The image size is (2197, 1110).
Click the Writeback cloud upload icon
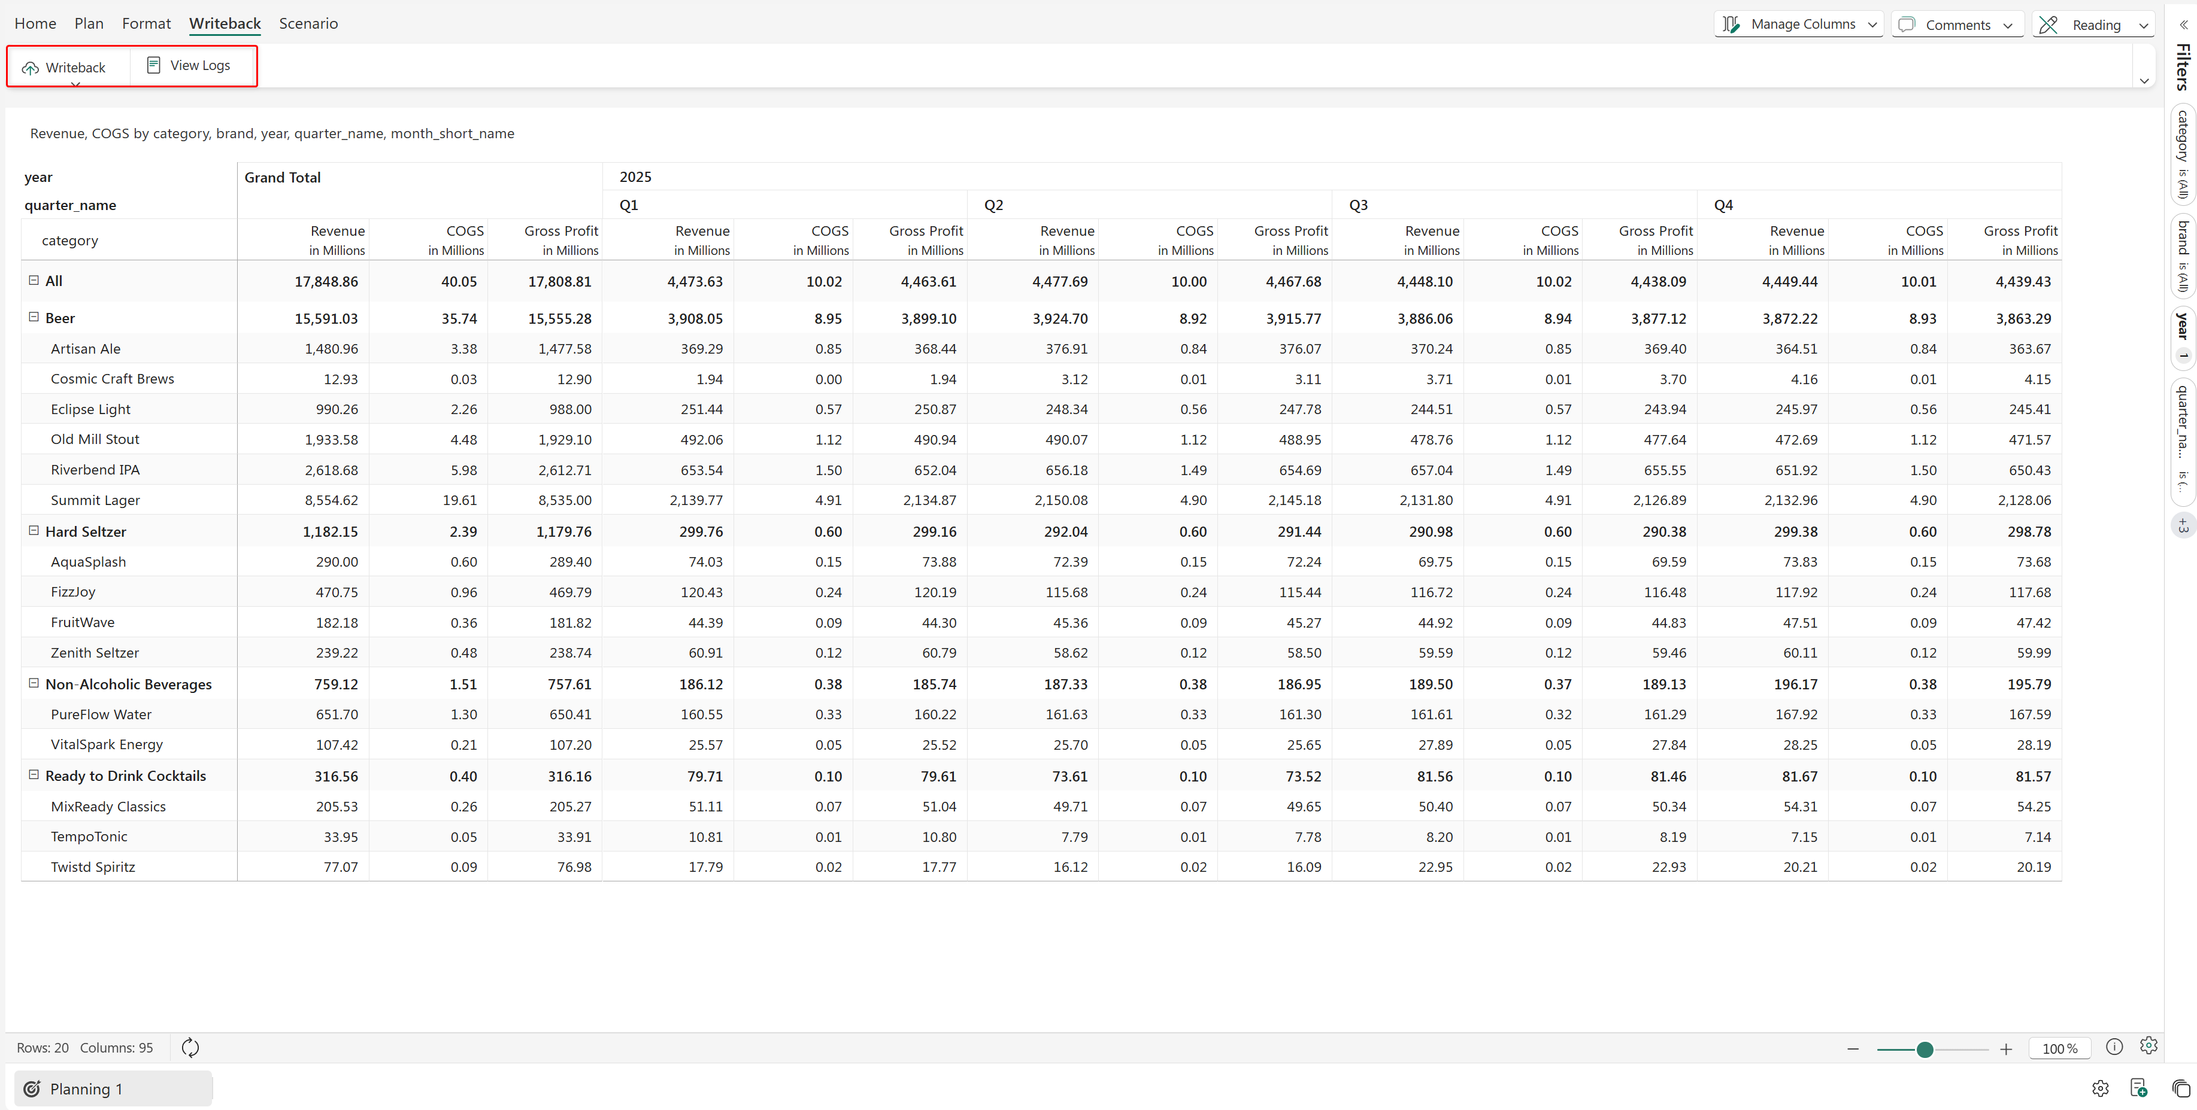[31, 68]
